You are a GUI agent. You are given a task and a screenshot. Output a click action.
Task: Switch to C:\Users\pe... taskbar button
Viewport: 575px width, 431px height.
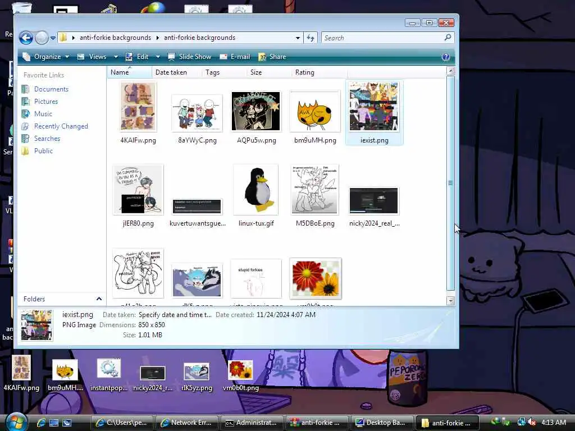pyautogui.click(x=122, y=423)
